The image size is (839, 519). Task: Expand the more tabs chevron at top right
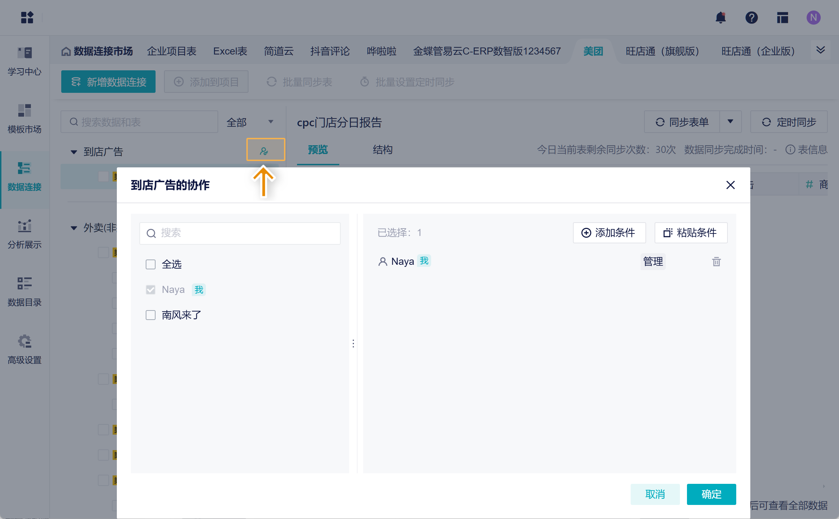820,50
